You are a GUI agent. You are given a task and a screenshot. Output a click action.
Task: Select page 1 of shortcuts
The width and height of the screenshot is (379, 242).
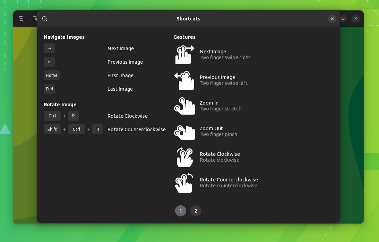181,210
